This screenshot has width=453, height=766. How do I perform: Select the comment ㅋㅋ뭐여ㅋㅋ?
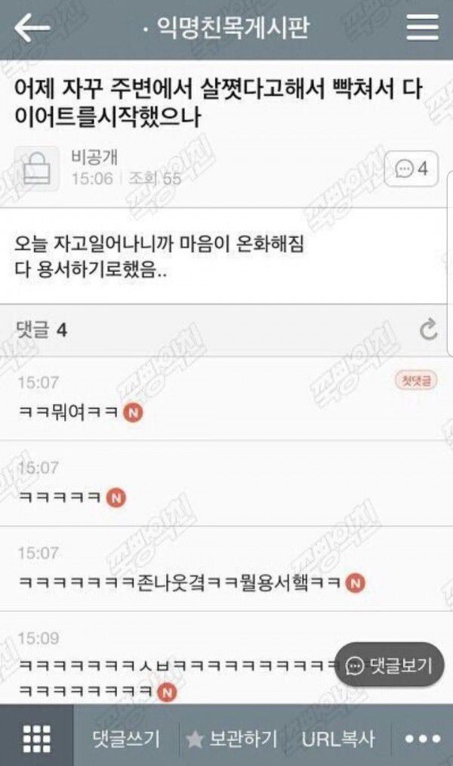point(69,412)
